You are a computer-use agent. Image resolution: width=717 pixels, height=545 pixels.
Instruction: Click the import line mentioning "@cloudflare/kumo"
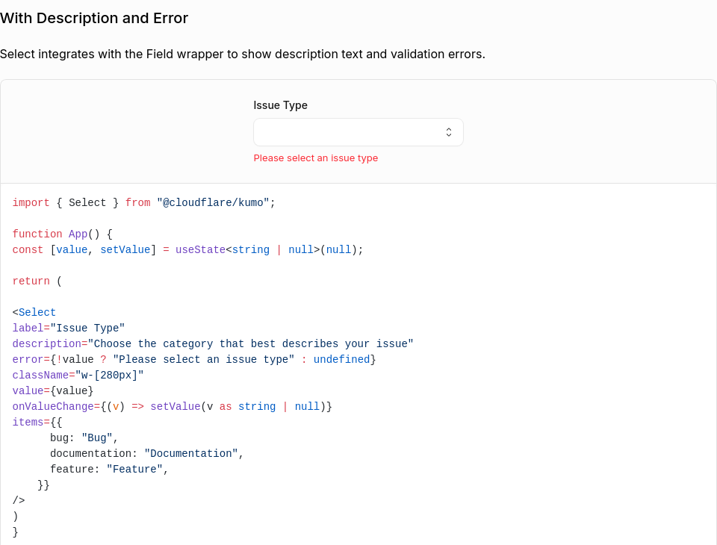(143, 202)
